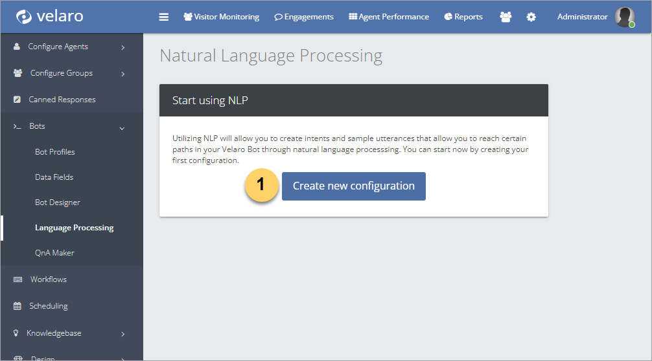Open the Reports menu
The width and height of the screenshot is (652, 361).
(x=463, y=17)
